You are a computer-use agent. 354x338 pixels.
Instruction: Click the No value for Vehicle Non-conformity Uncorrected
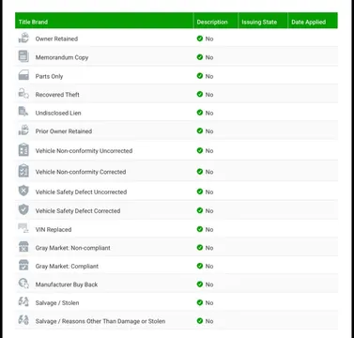tap(209, 151)
